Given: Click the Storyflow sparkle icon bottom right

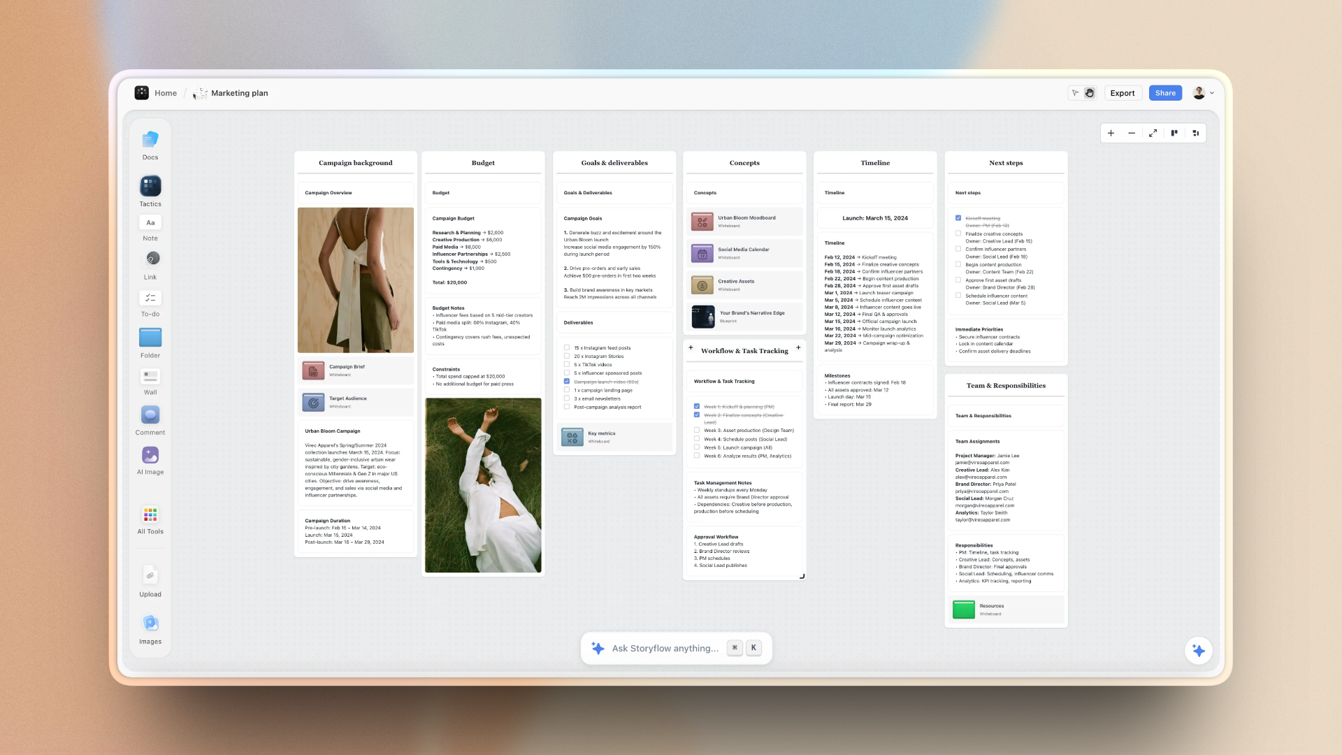Looking at the screenshot, I should pyautogui.click(x=1199, y=650).
